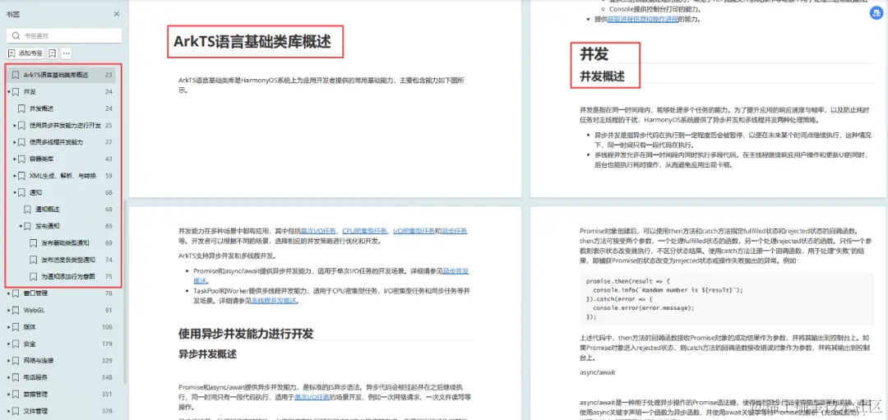This screenshot has height=420, width=888.
Task: Click the bookmark icon beside 容器类库
Action: click(21, 159)
